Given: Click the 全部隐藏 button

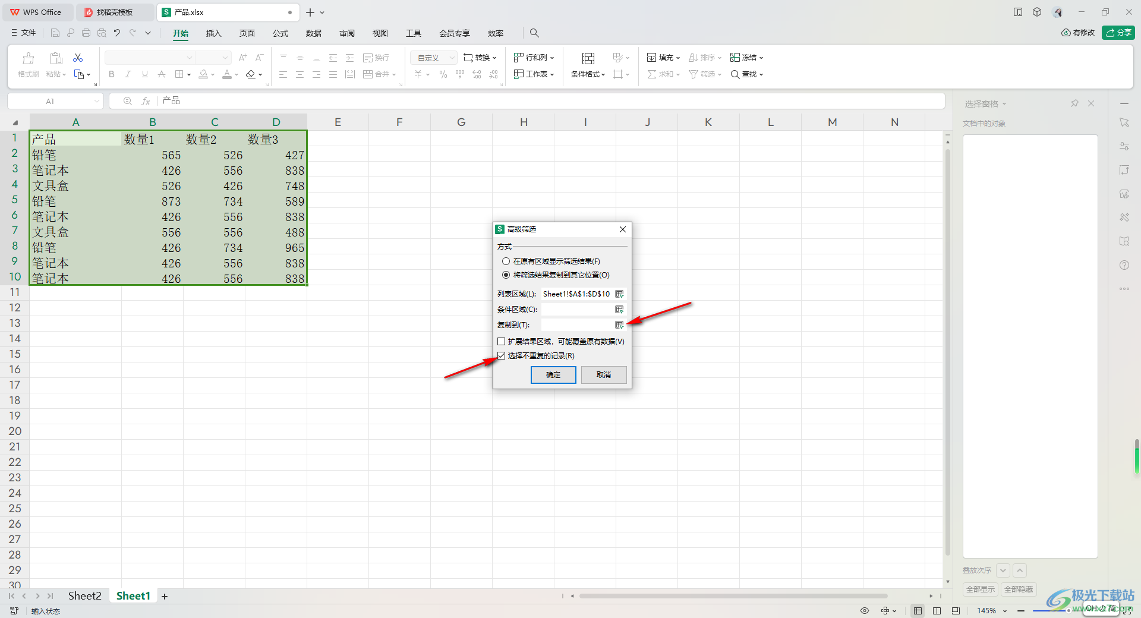Looking at the screenshot, I should 1019,589.
